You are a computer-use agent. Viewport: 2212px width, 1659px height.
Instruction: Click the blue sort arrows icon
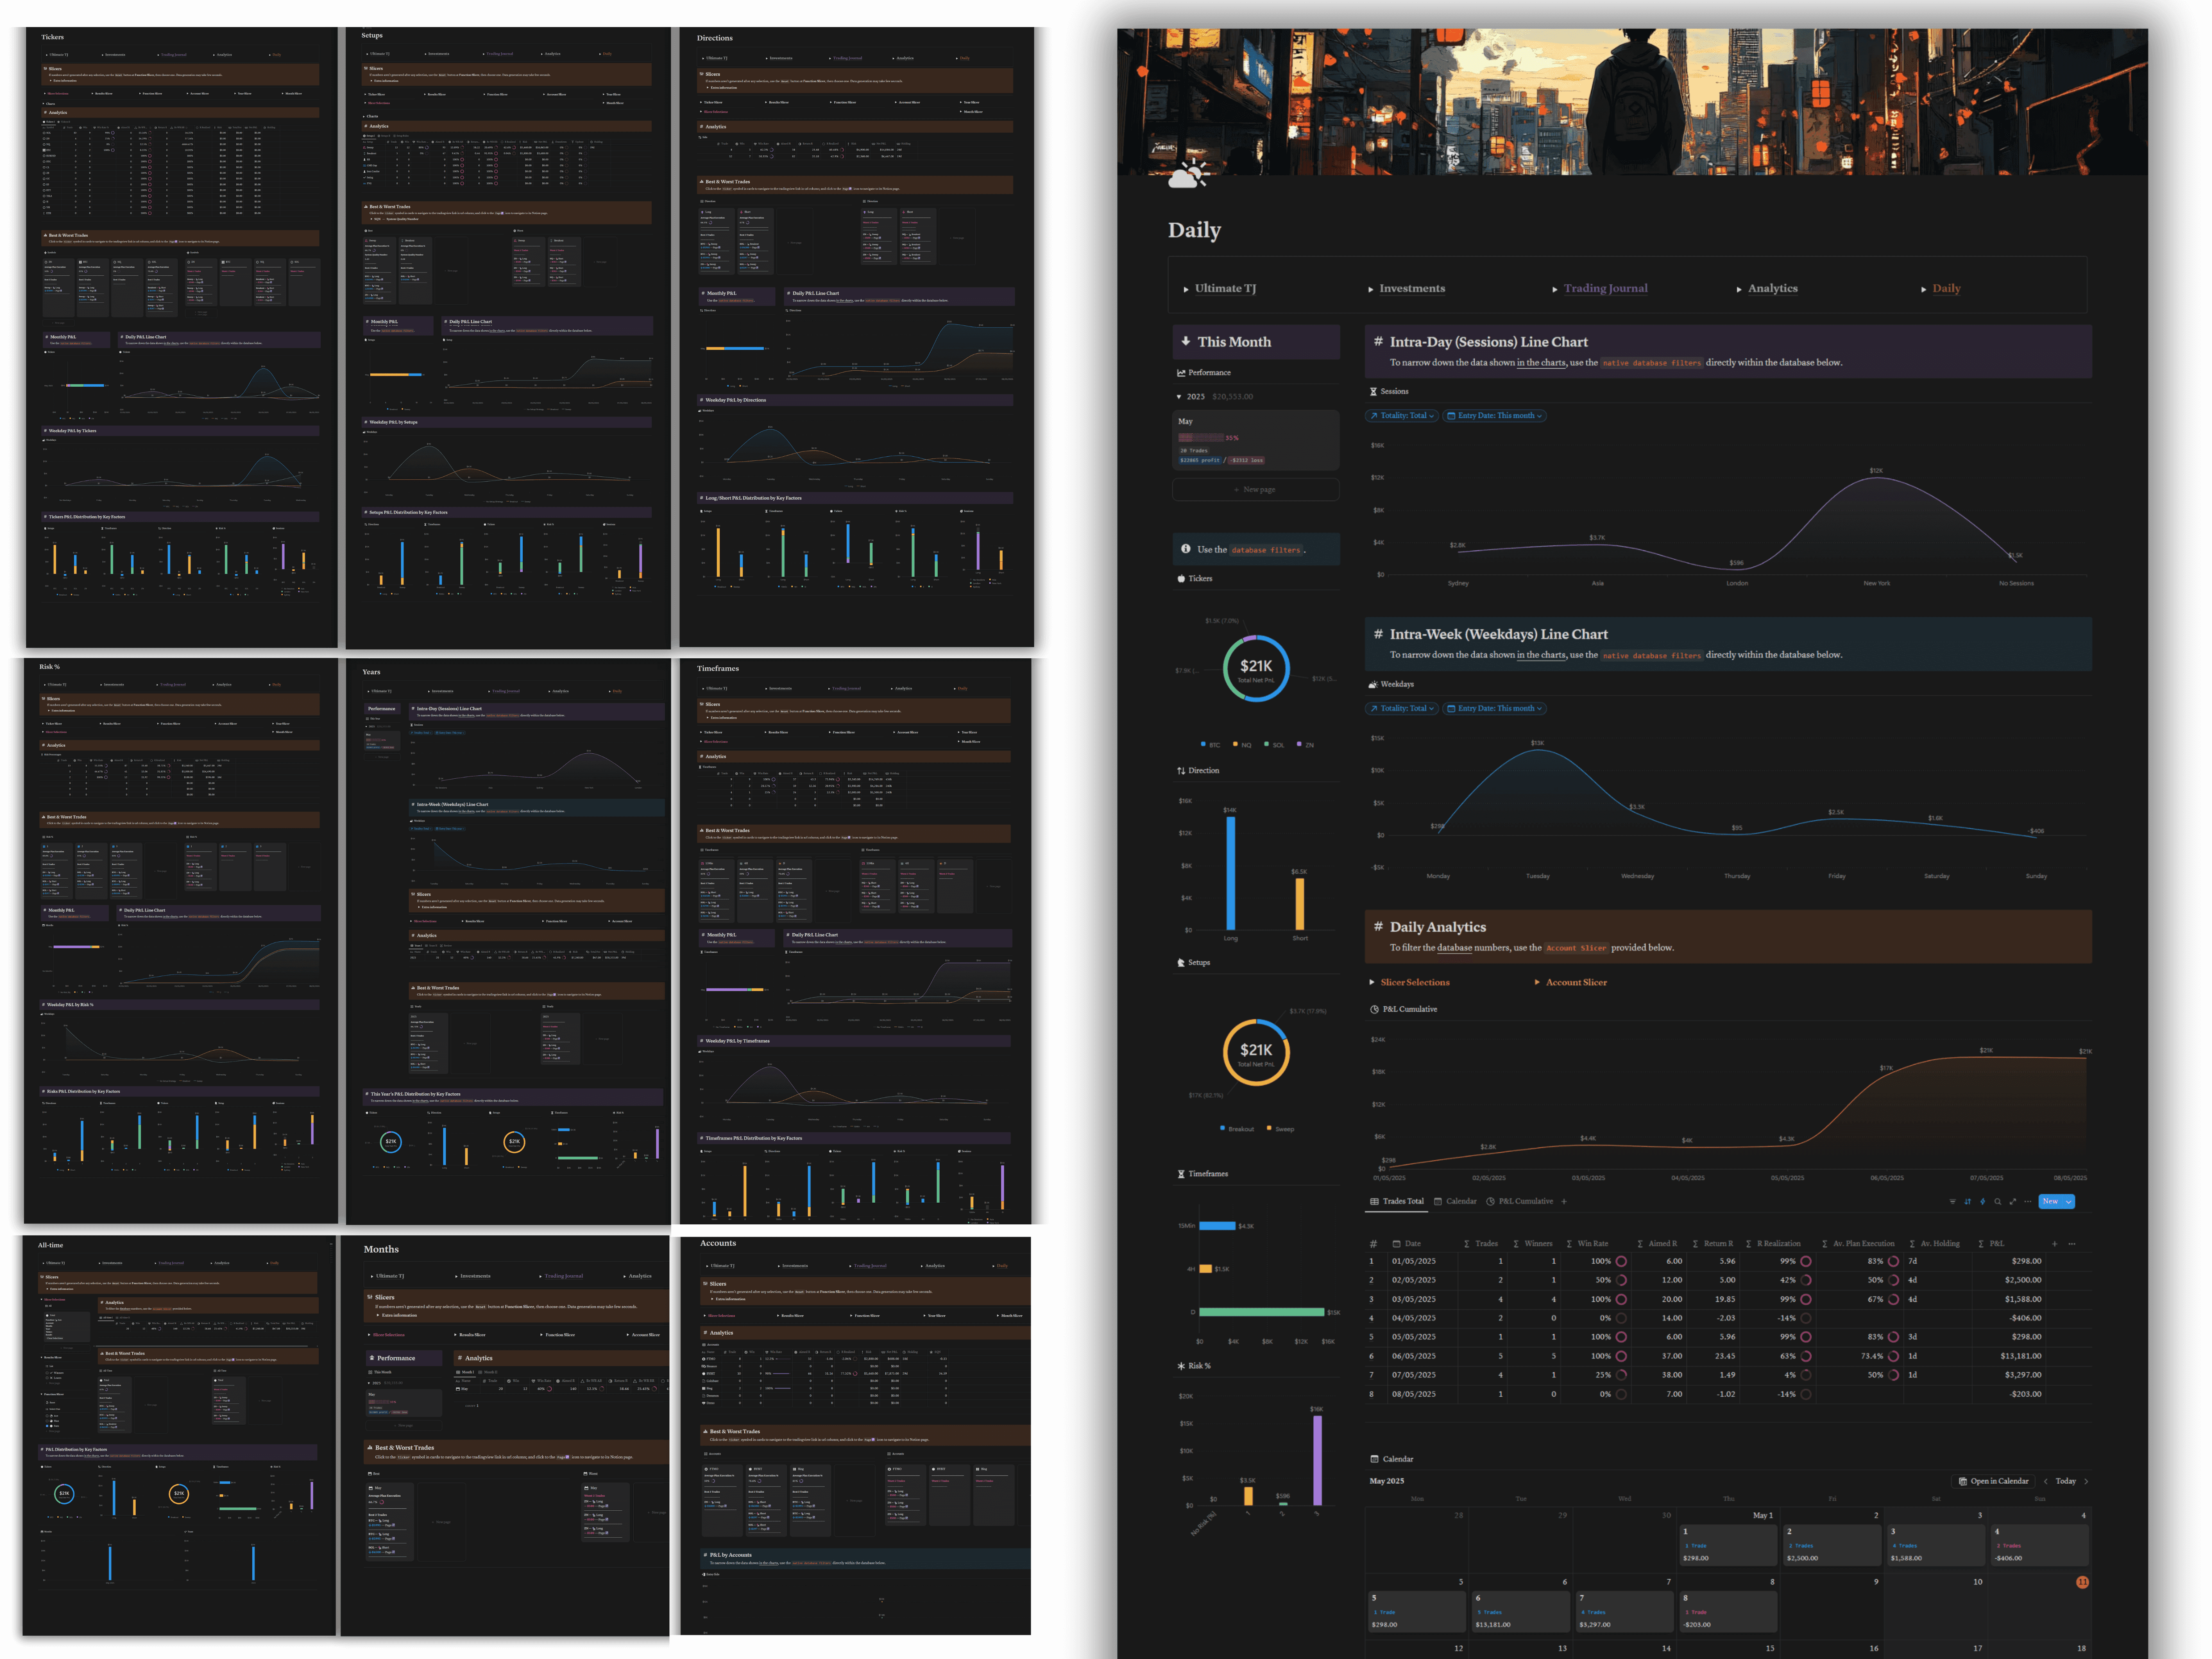1968,1201
